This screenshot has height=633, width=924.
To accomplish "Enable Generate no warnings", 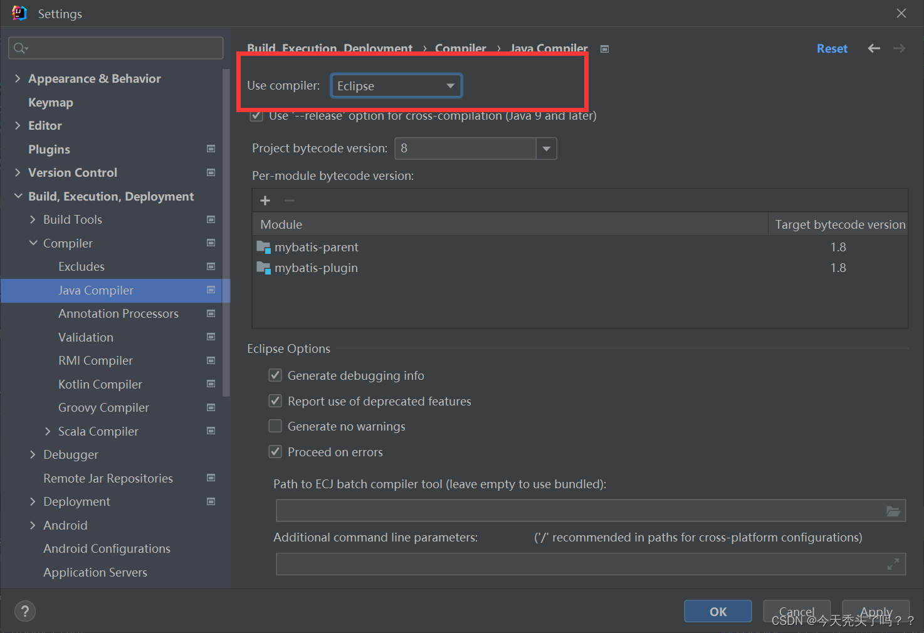I will click(275, 426).
